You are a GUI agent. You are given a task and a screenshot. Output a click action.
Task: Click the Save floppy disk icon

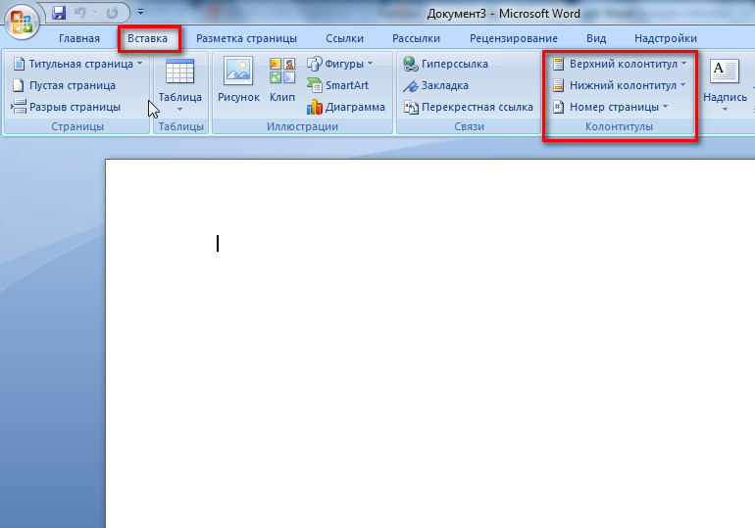pyautogui.click(x=59, y=13)
